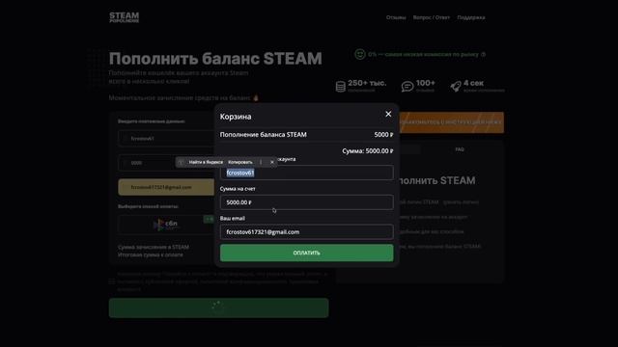This screenshot has width=618, height=347.
Task: Choose Найти в Яндексе in selection popup
Action: coord(206,162)
